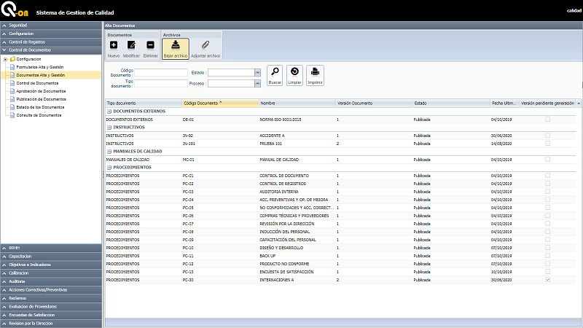
Task: Open Aprobación de Documentos link
Action: 42,91
